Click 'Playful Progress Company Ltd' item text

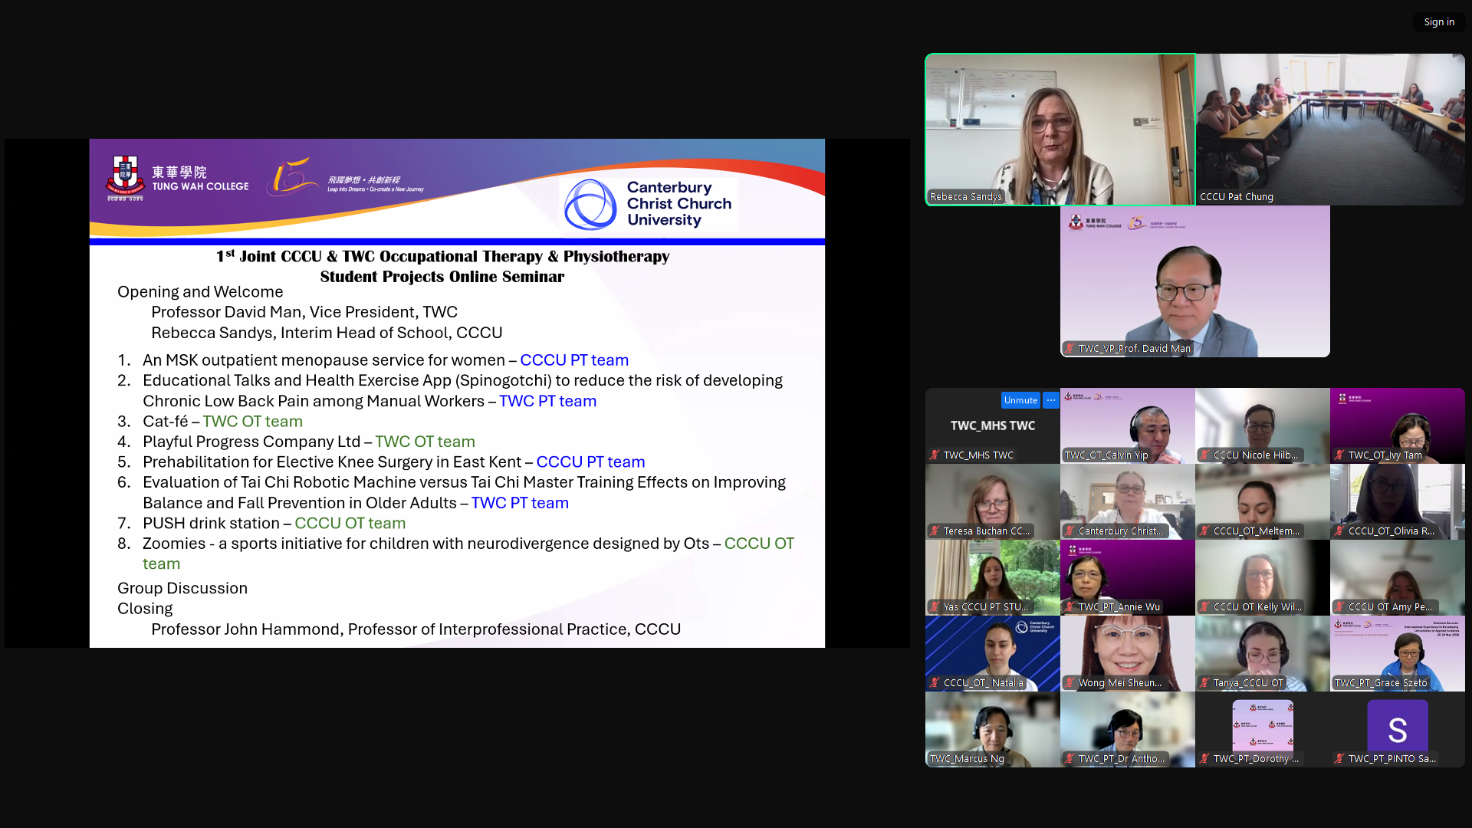tap(251, 442)
